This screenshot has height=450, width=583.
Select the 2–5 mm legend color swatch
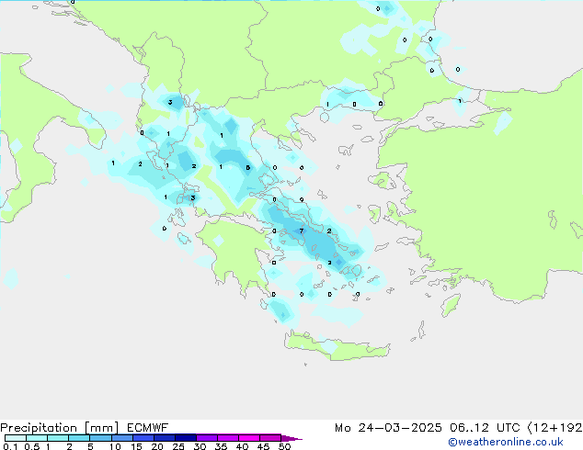point(79,438)
